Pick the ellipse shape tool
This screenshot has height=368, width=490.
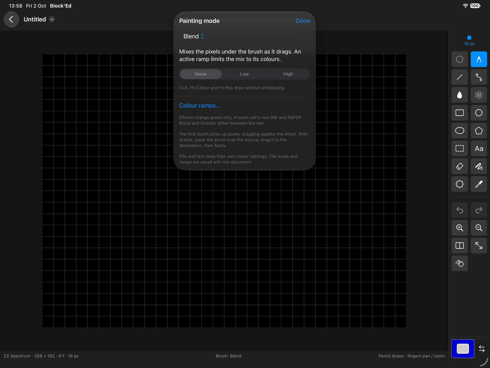click(x=459, y=131)
